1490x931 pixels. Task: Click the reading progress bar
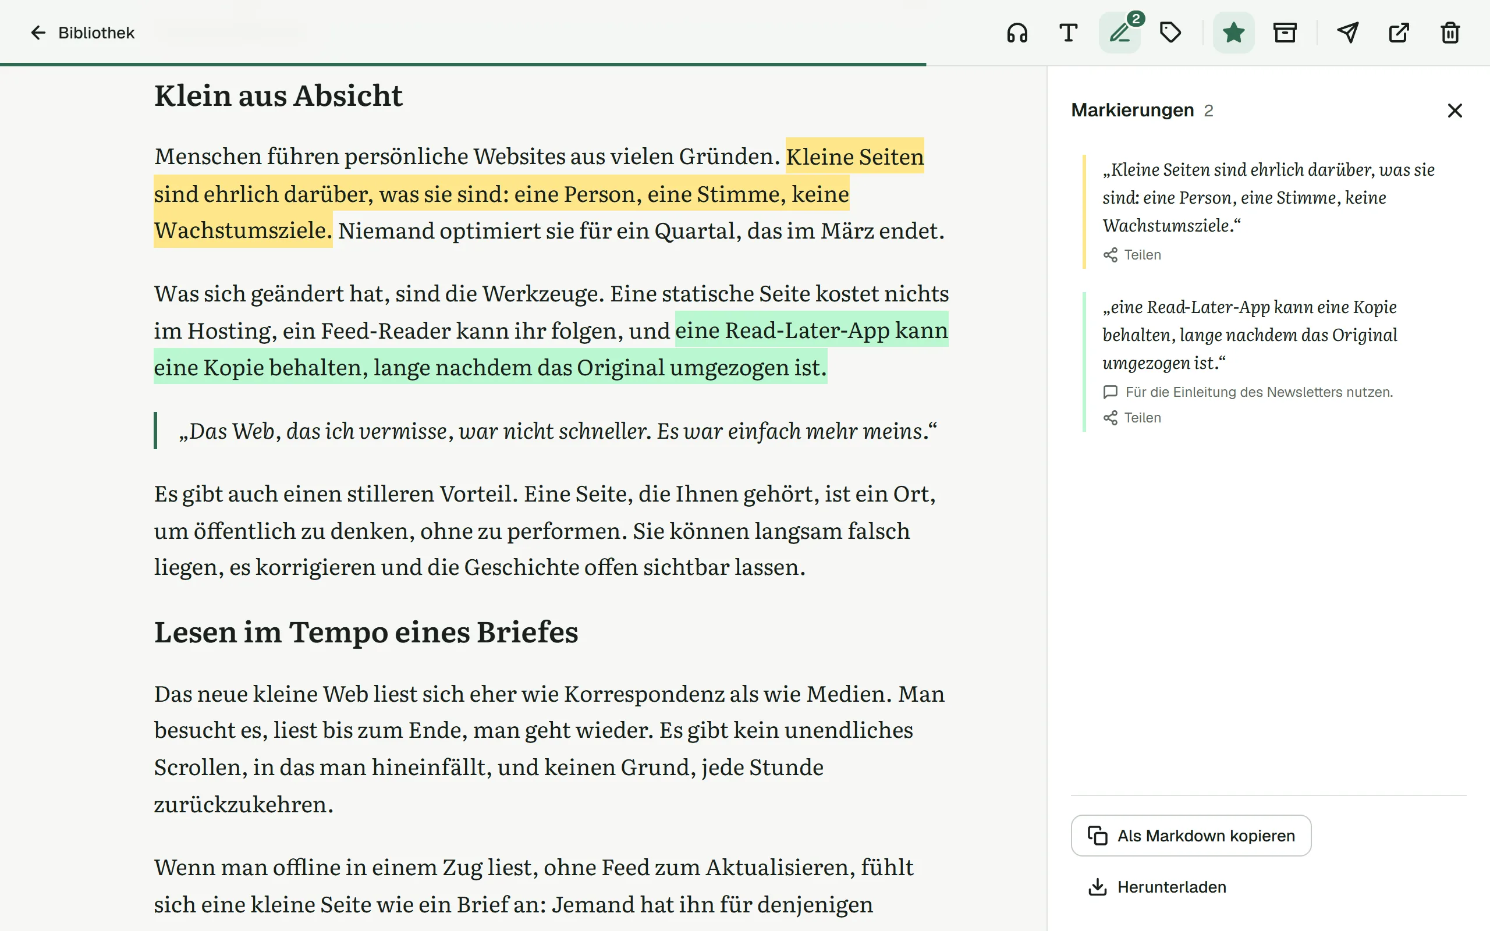tap(463, 64)
